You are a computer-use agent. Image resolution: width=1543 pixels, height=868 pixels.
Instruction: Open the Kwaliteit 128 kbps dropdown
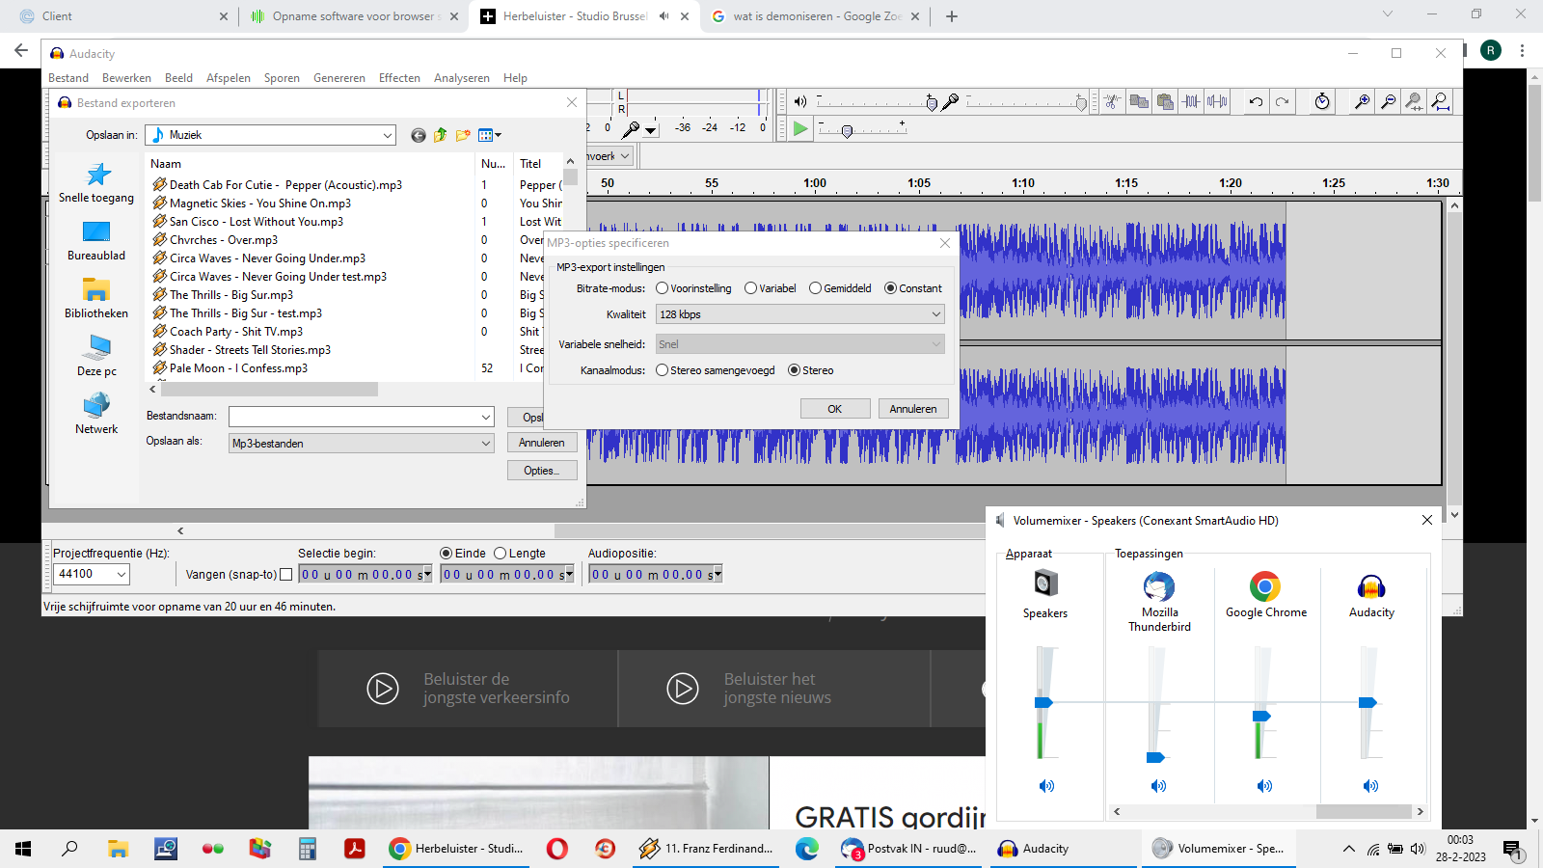[799, 314]
